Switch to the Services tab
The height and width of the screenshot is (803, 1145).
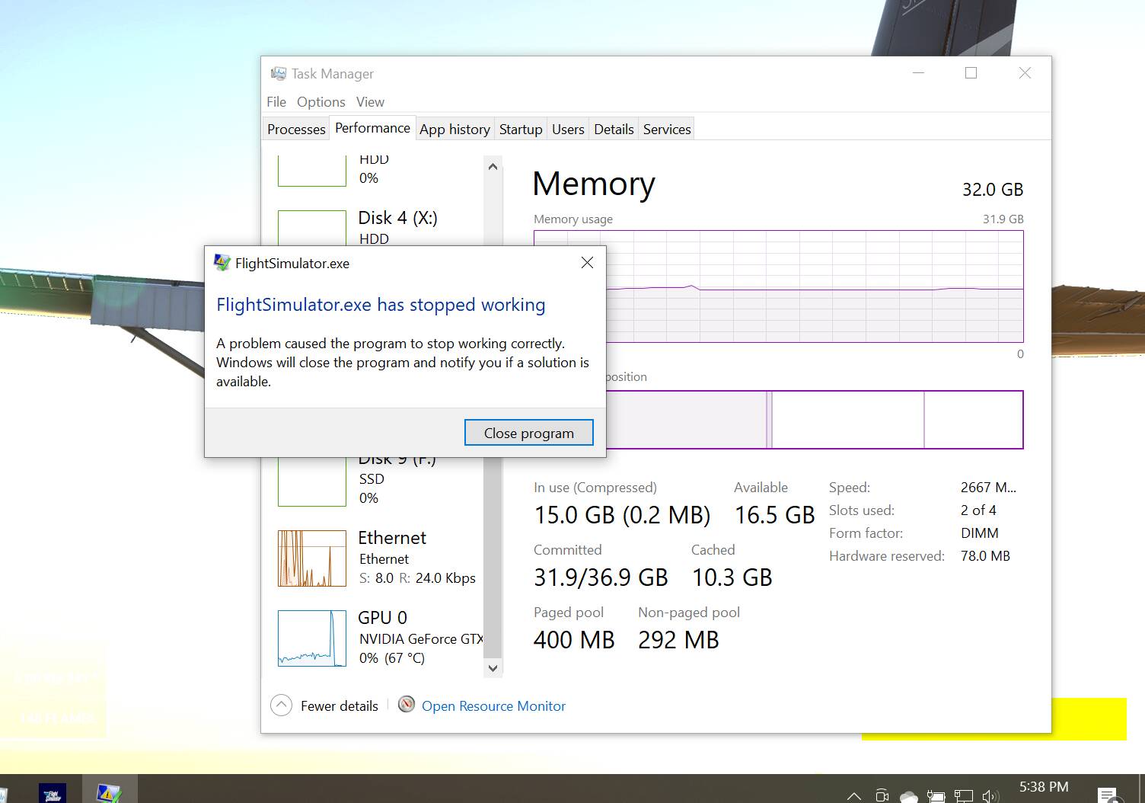click(667, 130)
